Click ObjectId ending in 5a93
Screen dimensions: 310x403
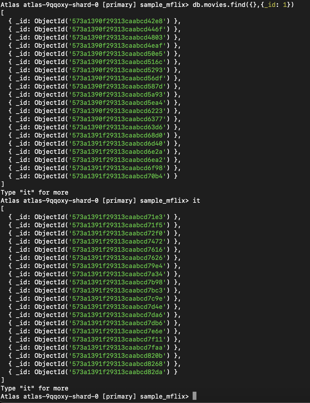pyautogui.click(x=102, y=94)
